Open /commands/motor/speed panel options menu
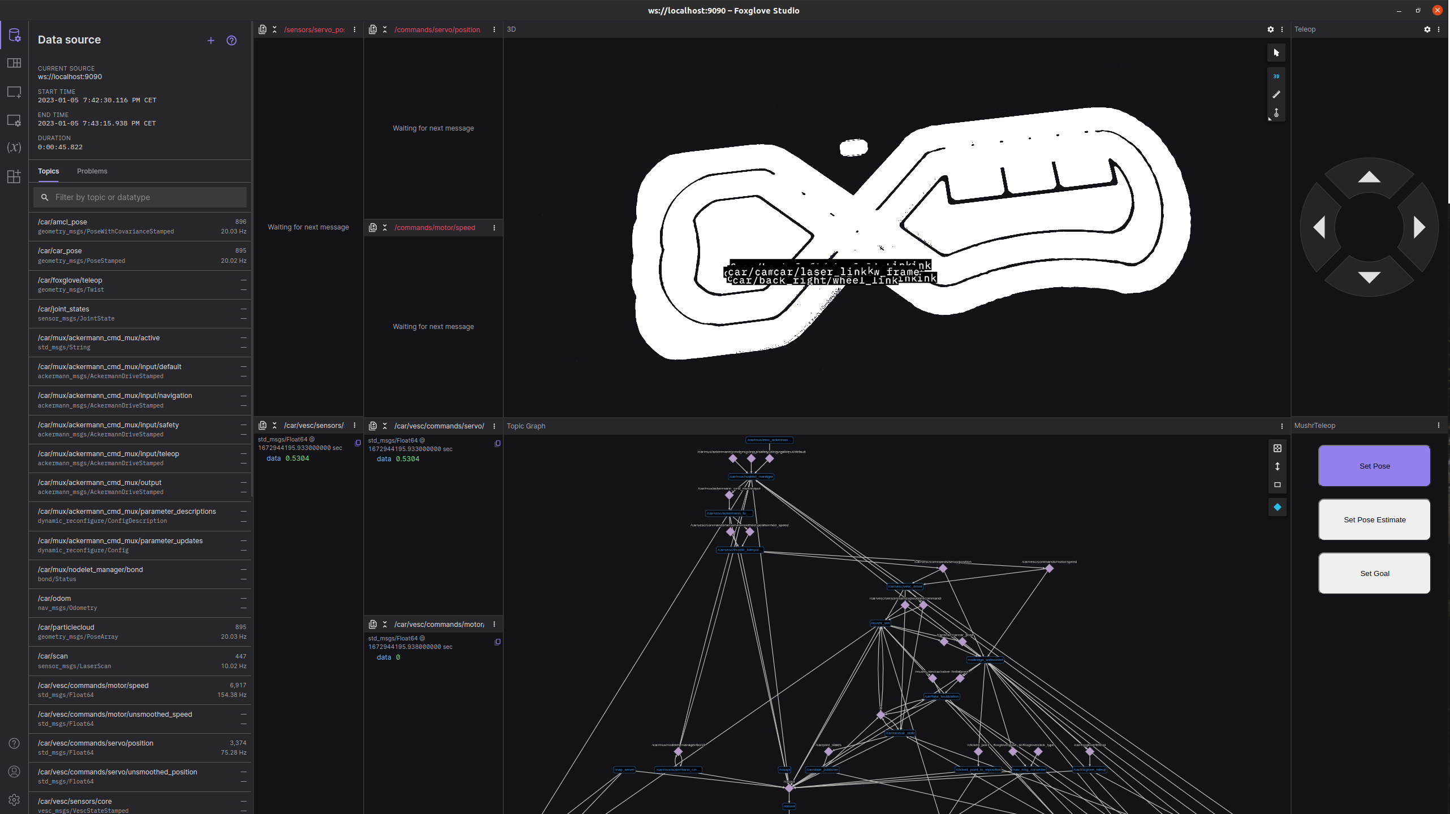 494,228
